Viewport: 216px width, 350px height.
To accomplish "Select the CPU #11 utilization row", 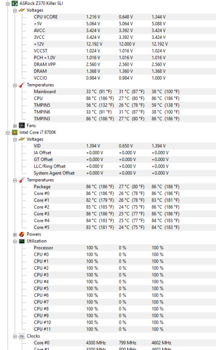I will point(124,329).
